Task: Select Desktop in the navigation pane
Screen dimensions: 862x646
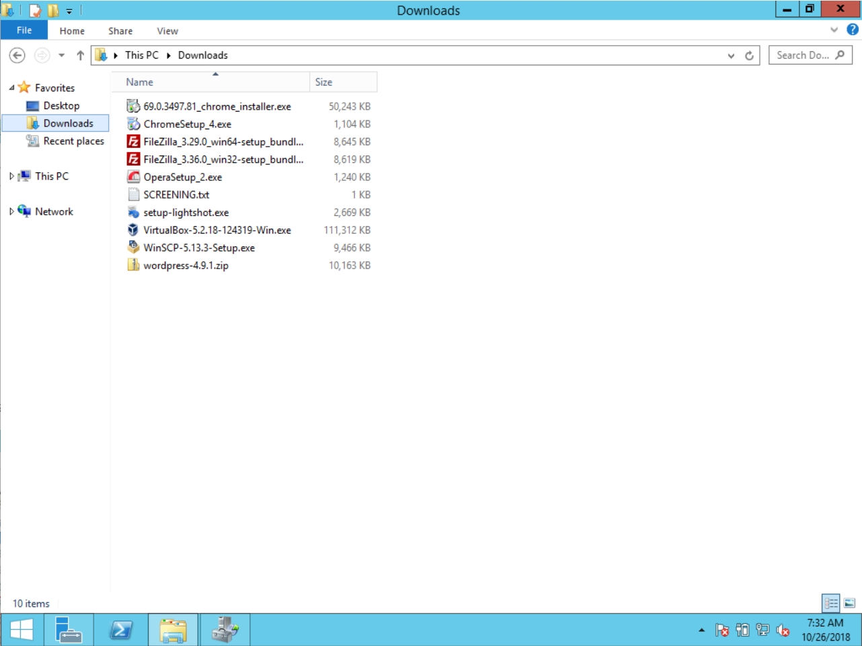Action: coord(61,106)
